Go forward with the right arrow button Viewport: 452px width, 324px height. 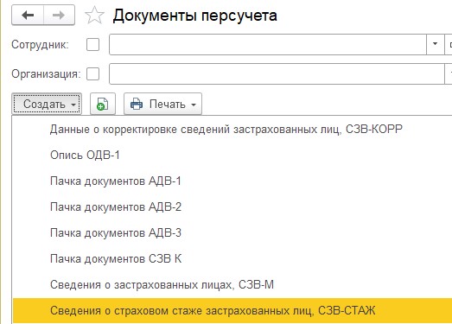[59, 15]
